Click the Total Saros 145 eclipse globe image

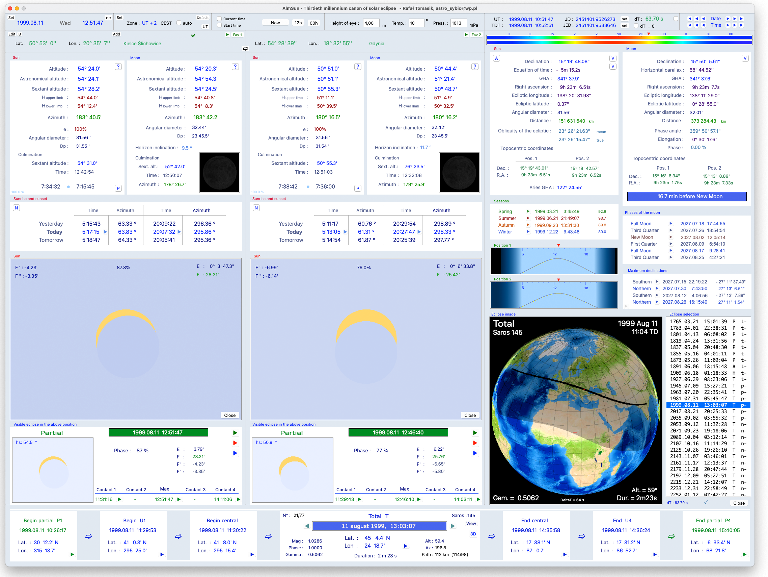click(576, 410)
